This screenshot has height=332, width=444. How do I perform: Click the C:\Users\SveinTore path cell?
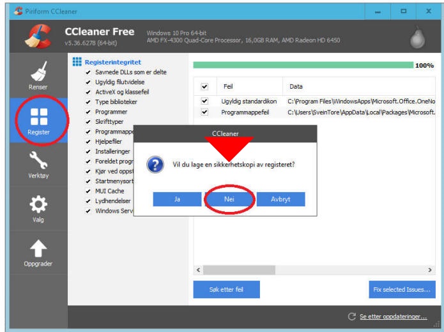pos(362,112)
